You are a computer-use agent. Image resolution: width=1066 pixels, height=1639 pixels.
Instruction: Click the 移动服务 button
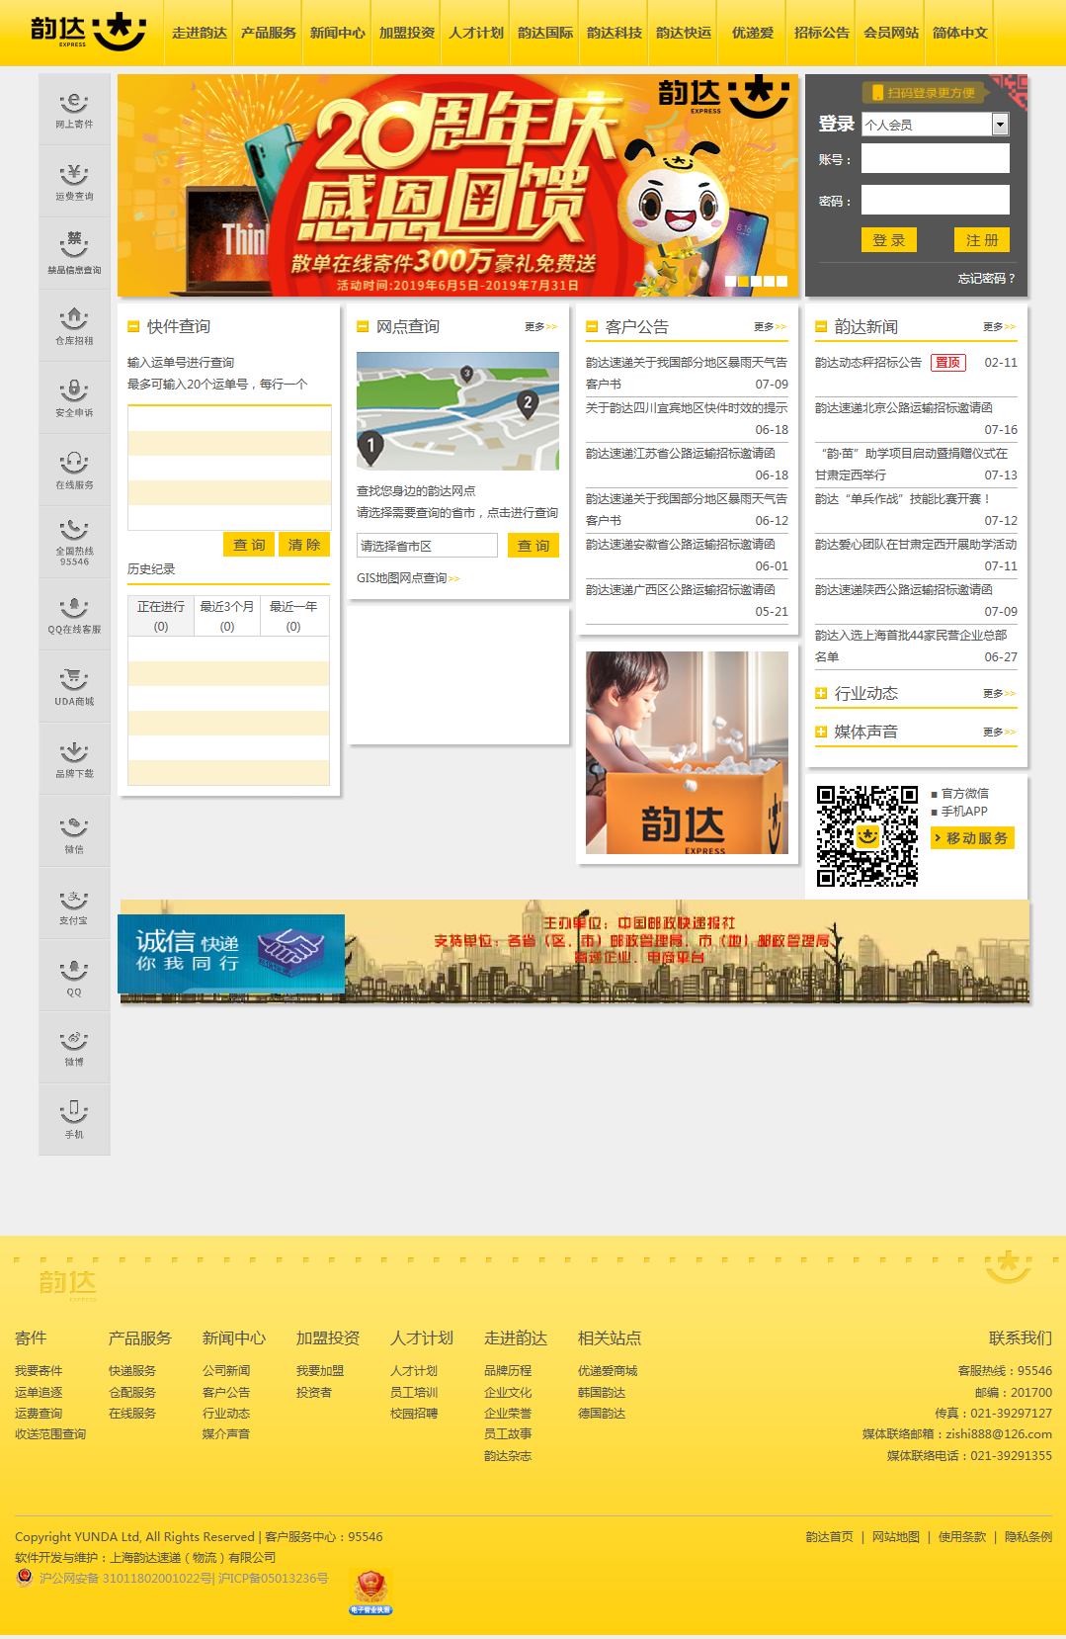pos(973,838)
